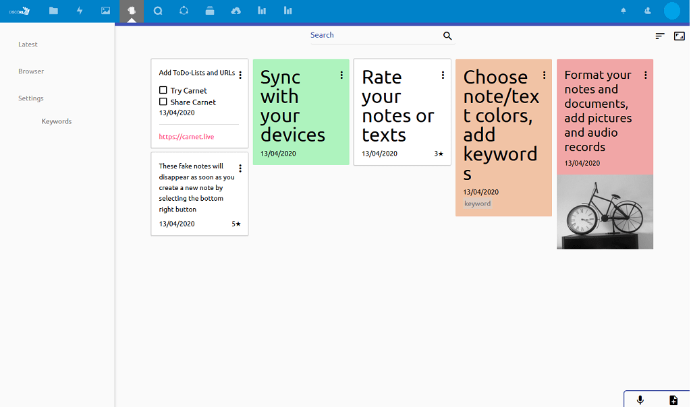The width and height of the screenshot is (691, 407).
Task: Click the cloud upload icon in top bar
Action: tap(236, 11)
